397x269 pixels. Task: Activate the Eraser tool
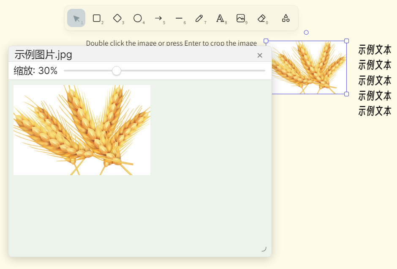[x=261, y=18]
